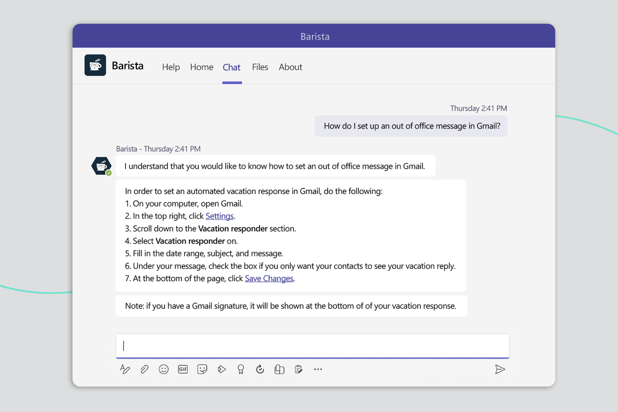Viewport: 618px width, 412px height.
Task: Click the step '1. On your computer, open Gmail.'
Action: click(184, 204)
